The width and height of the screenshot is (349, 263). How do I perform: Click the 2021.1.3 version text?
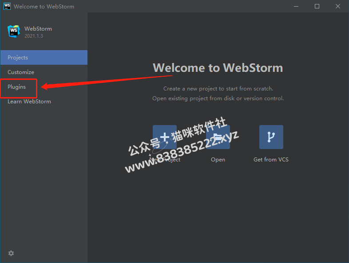pyautogui.click(x=34, y=36)
